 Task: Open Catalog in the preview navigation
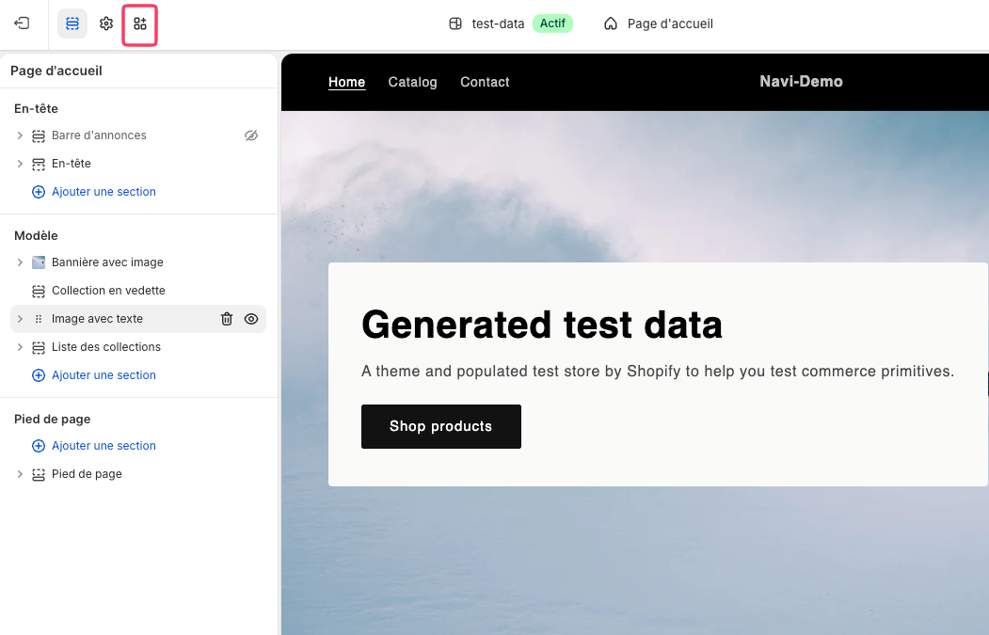[412, 82]
